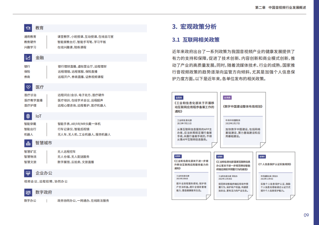Click the 教育硬件 row label

pos(30,41)
